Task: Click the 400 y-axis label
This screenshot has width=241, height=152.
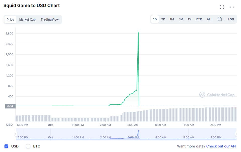Action: [x=11, y=96]
